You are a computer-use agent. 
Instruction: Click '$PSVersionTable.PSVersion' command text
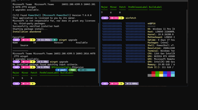(67, 67)
